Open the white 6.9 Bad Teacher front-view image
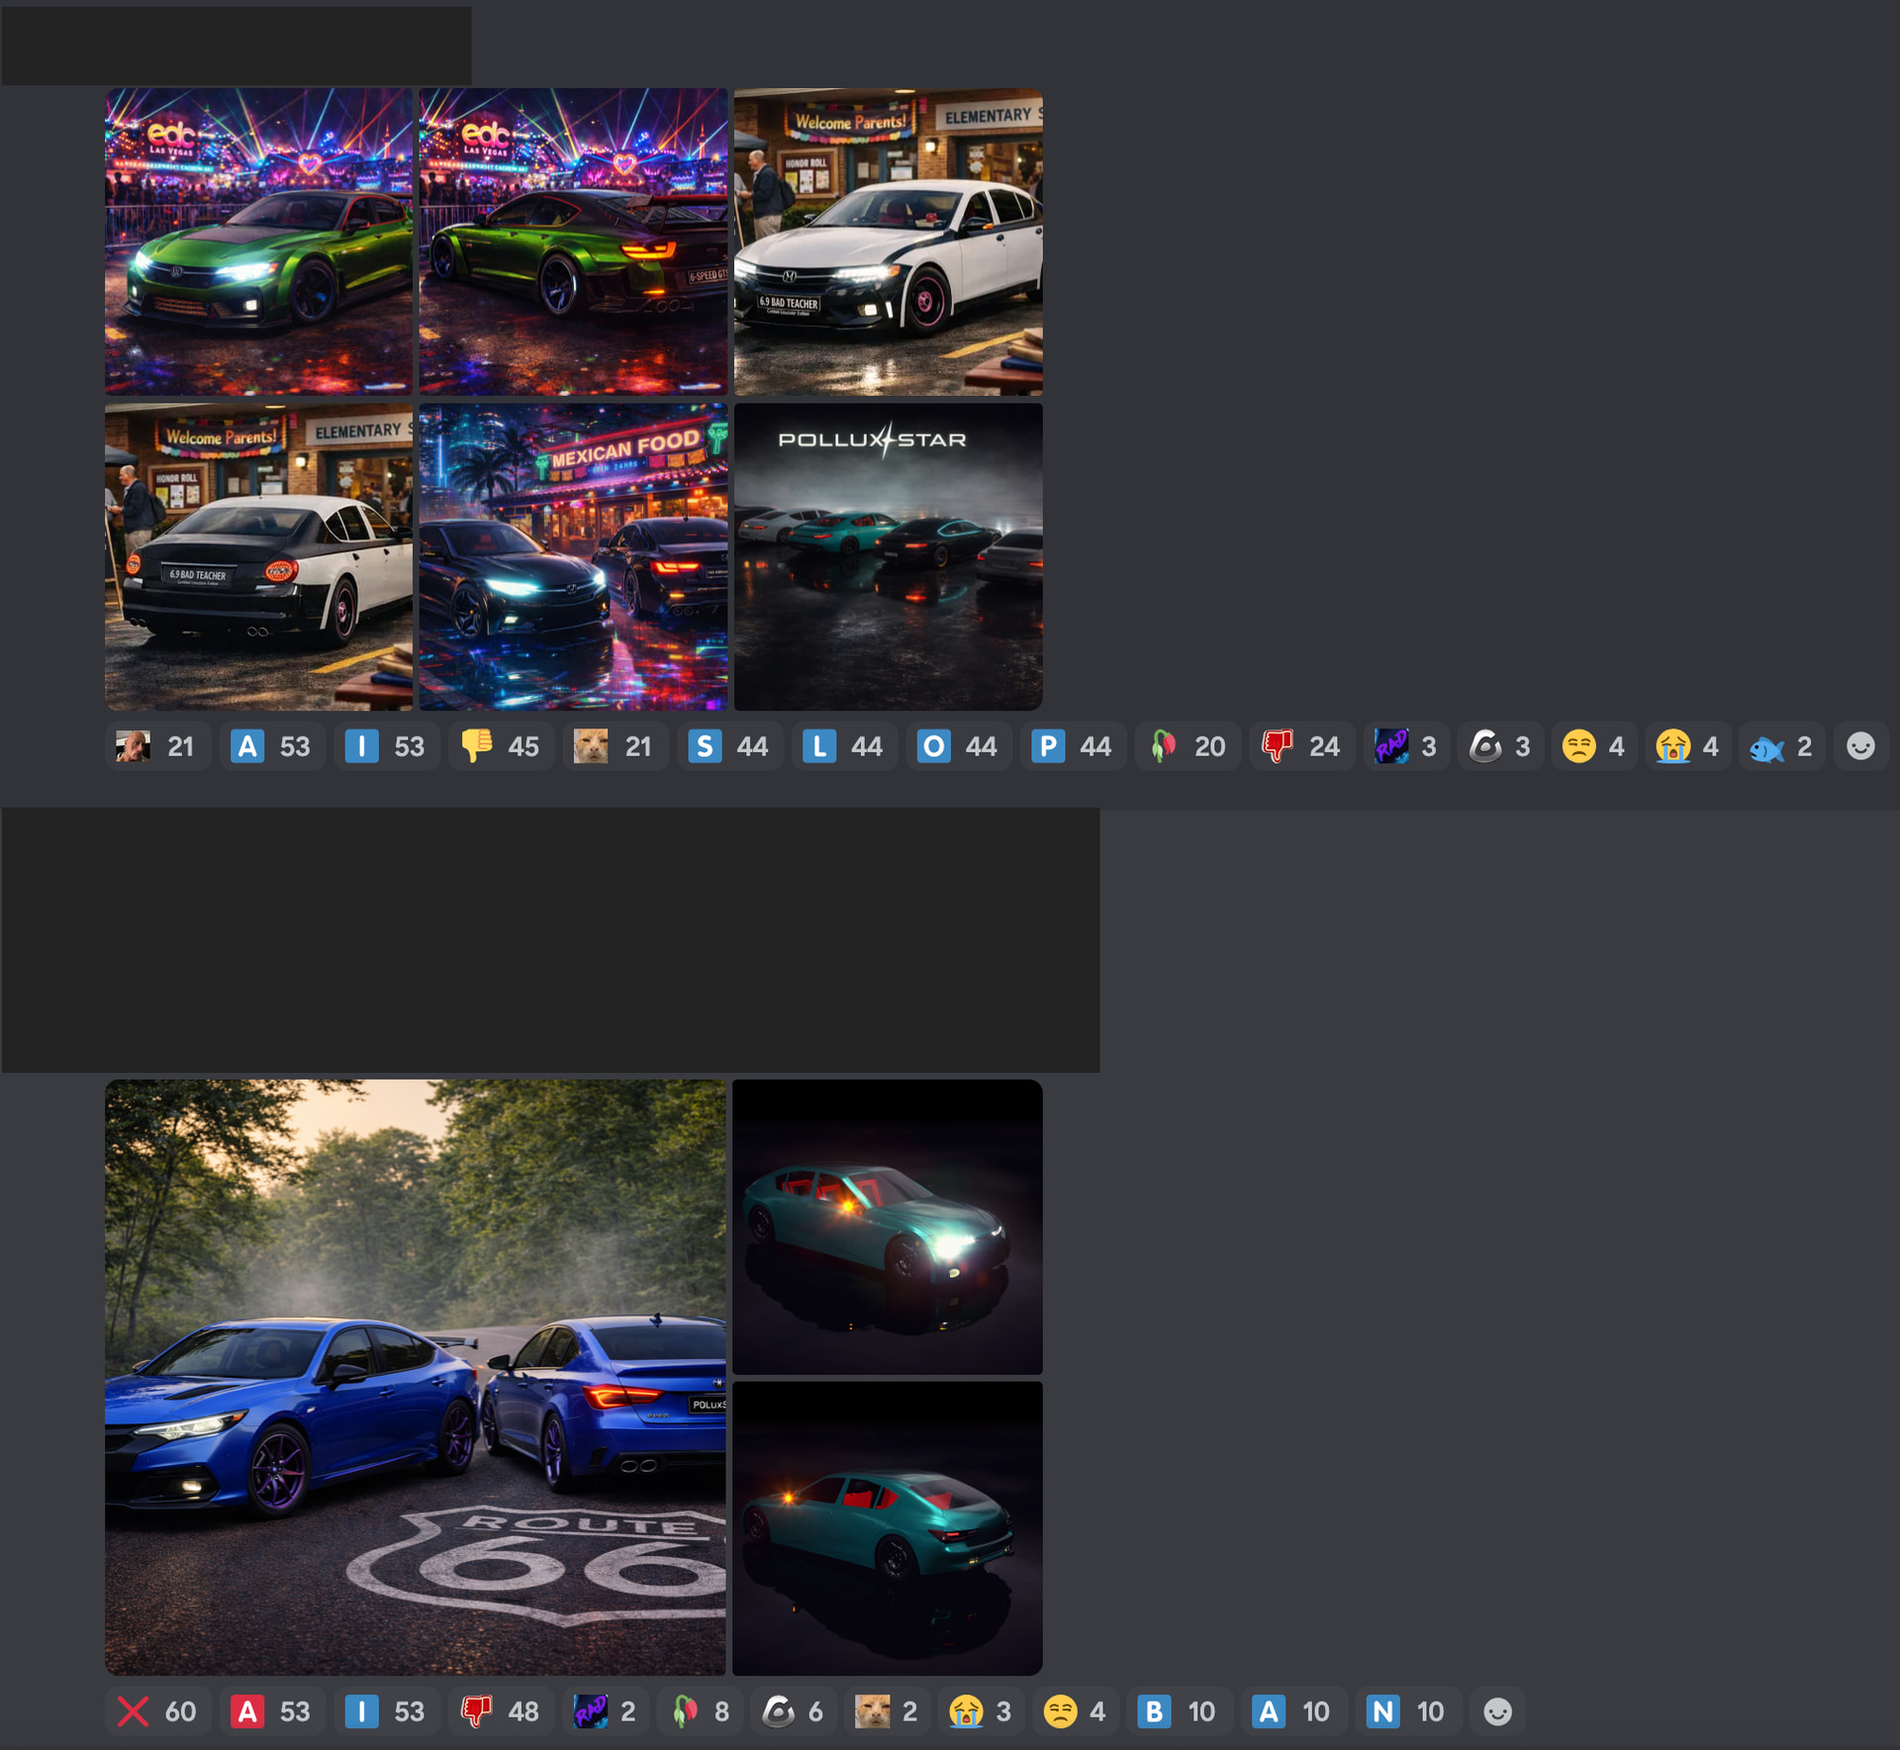Viewport: 1900px width, 1750px height. coord(888,243)
